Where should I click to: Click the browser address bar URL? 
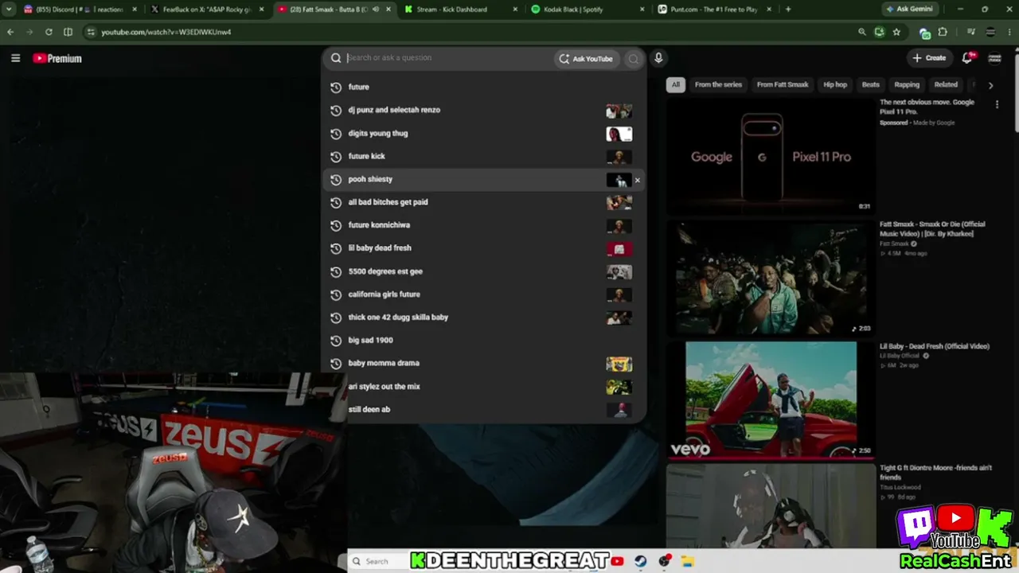(x=166, y=32)
